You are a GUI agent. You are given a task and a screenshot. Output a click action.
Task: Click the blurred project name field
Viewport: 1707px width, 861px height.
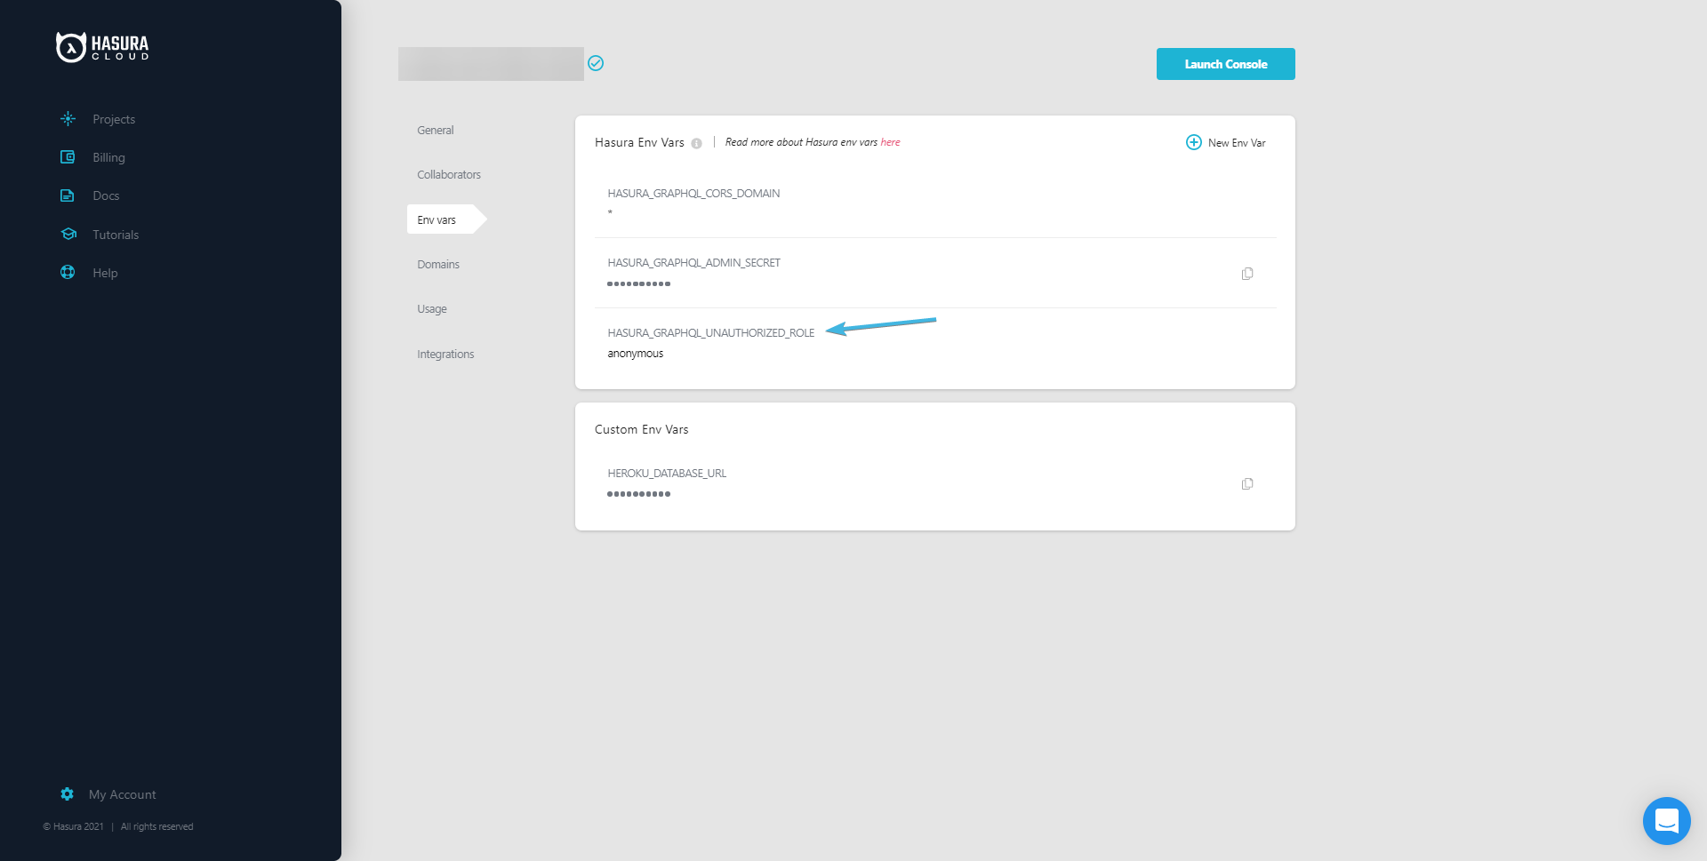(491, 64)
